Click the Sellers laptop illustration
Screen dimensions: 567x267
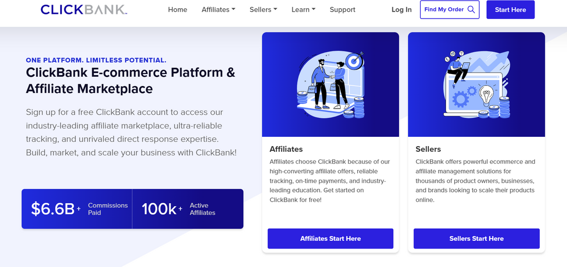476,84
